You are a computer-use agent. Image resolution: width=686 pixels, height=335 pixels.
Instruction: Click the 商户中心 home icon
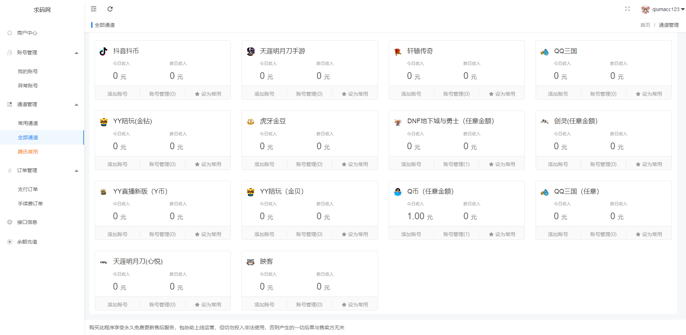(x=10, y=32)
